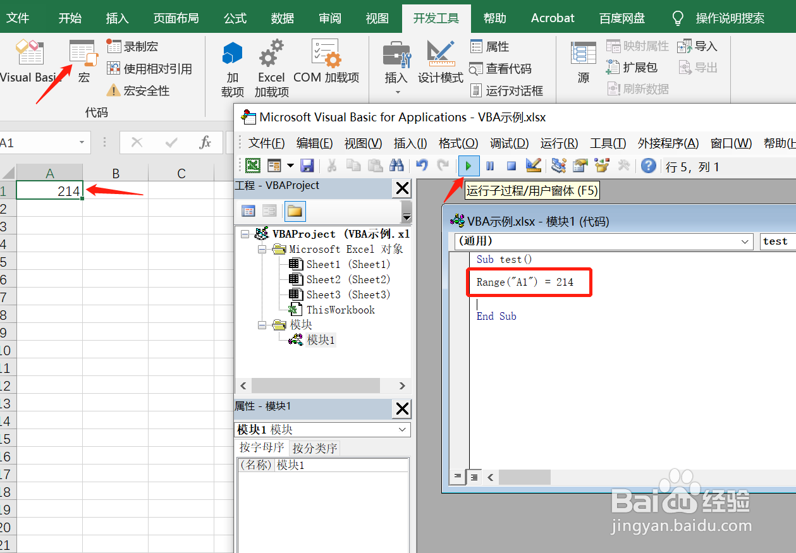Open the VBA 工具(T) menu
Screen dimensions: 796x553
608,143
